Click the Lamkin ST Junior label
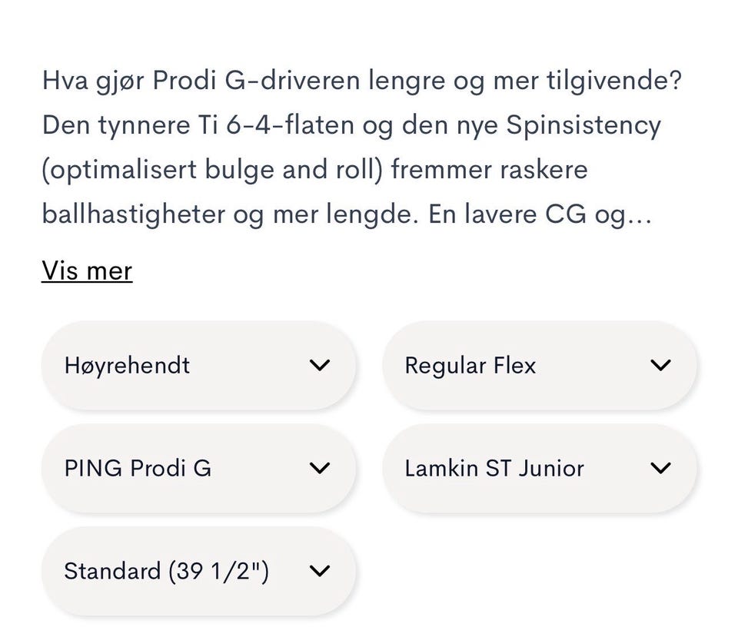738x627 pixels. pos(494,468)
